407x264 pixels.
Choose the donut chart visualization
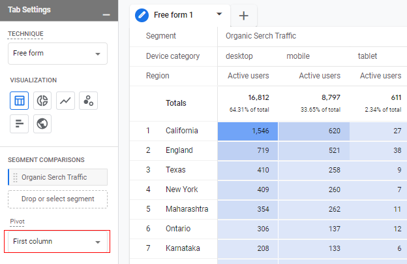pyautogui.click(x=42, y=101)
